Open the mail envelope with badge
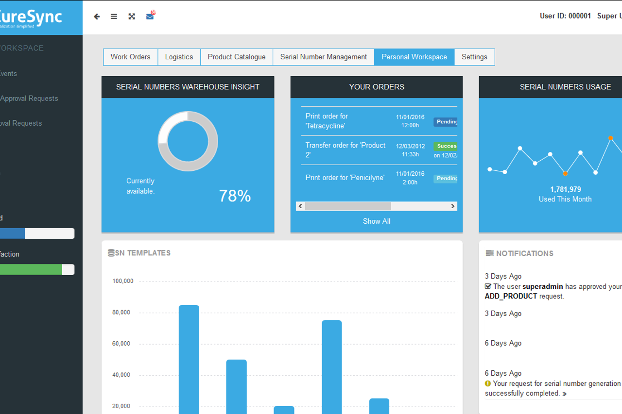 click(150, 16)
